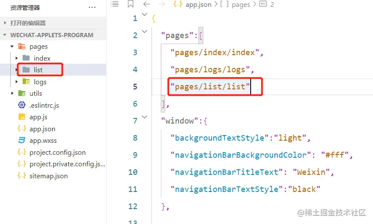The height and width of the screenshot is (224, 373).
Task: Open the sitemap.json file
Action: tap(48, 176)
